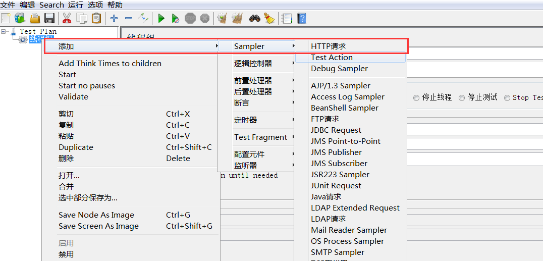Click the blue Help question mark icon

point(302,19)
